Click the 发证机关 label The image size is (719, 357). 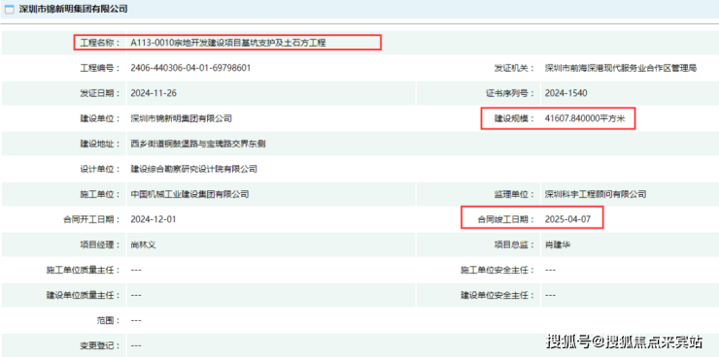click(514, 68)
